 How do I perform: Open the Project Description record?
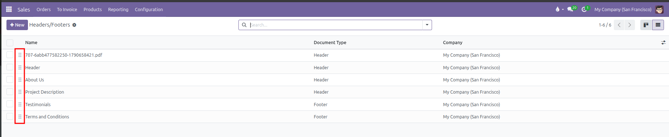[44, 92]
